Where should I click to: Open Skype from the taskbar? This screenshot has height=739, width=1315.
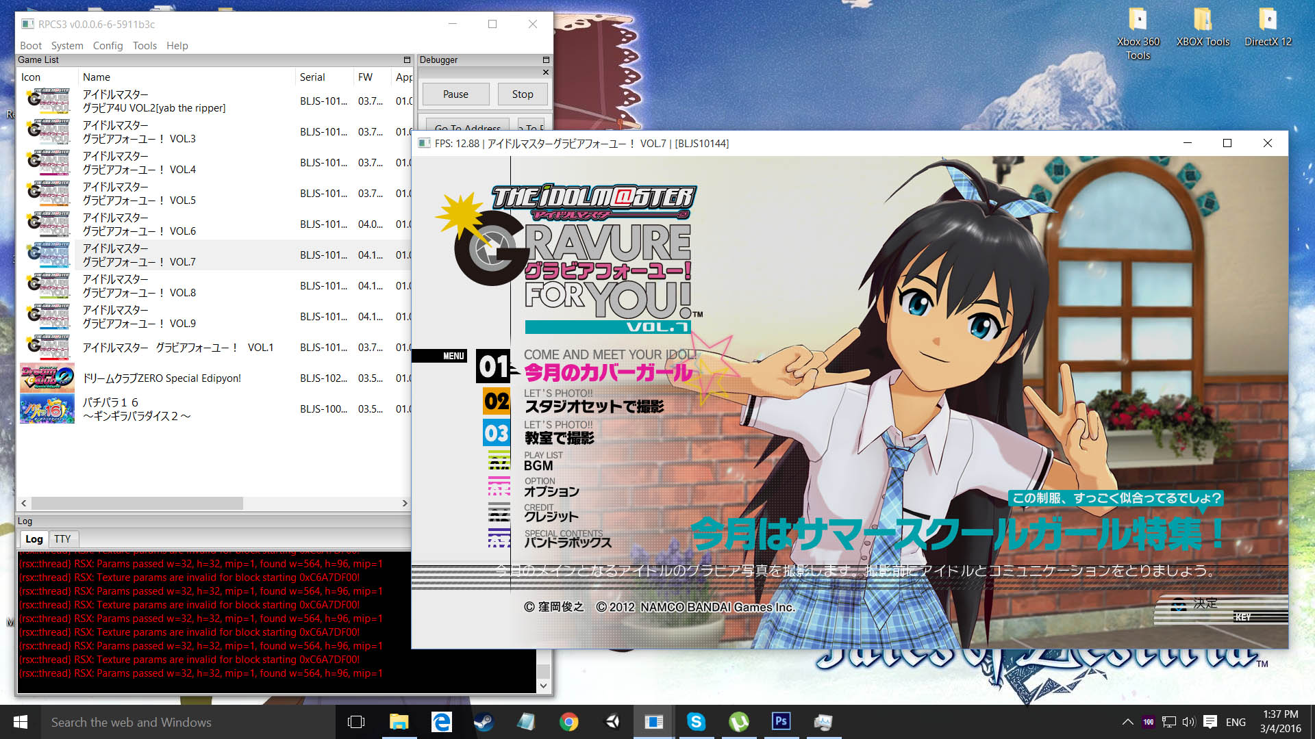pyautogui.click(x=697, y=722)
